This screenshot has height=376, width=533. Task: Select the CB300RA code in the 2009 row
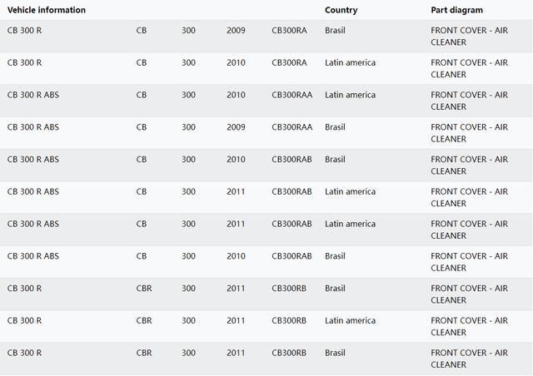point(289,31)
